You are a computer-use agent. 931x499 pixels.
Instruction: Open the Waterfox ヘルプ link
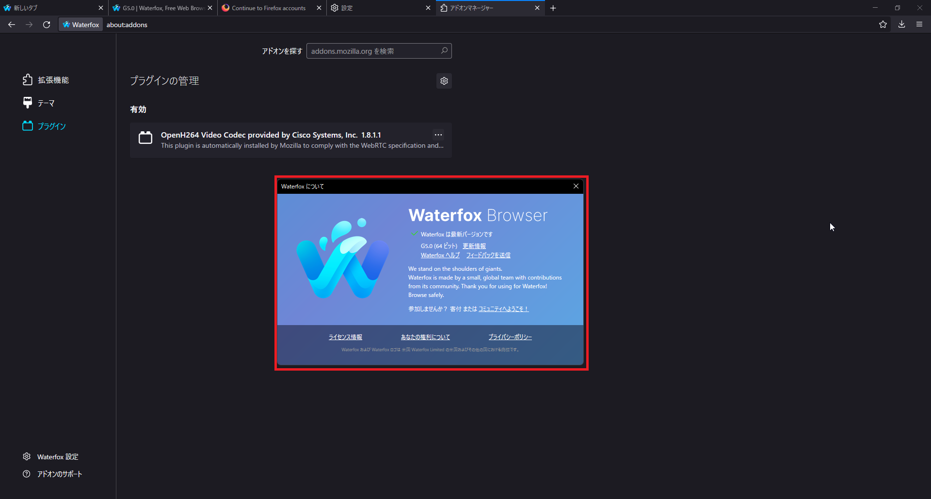pos(440,255)
